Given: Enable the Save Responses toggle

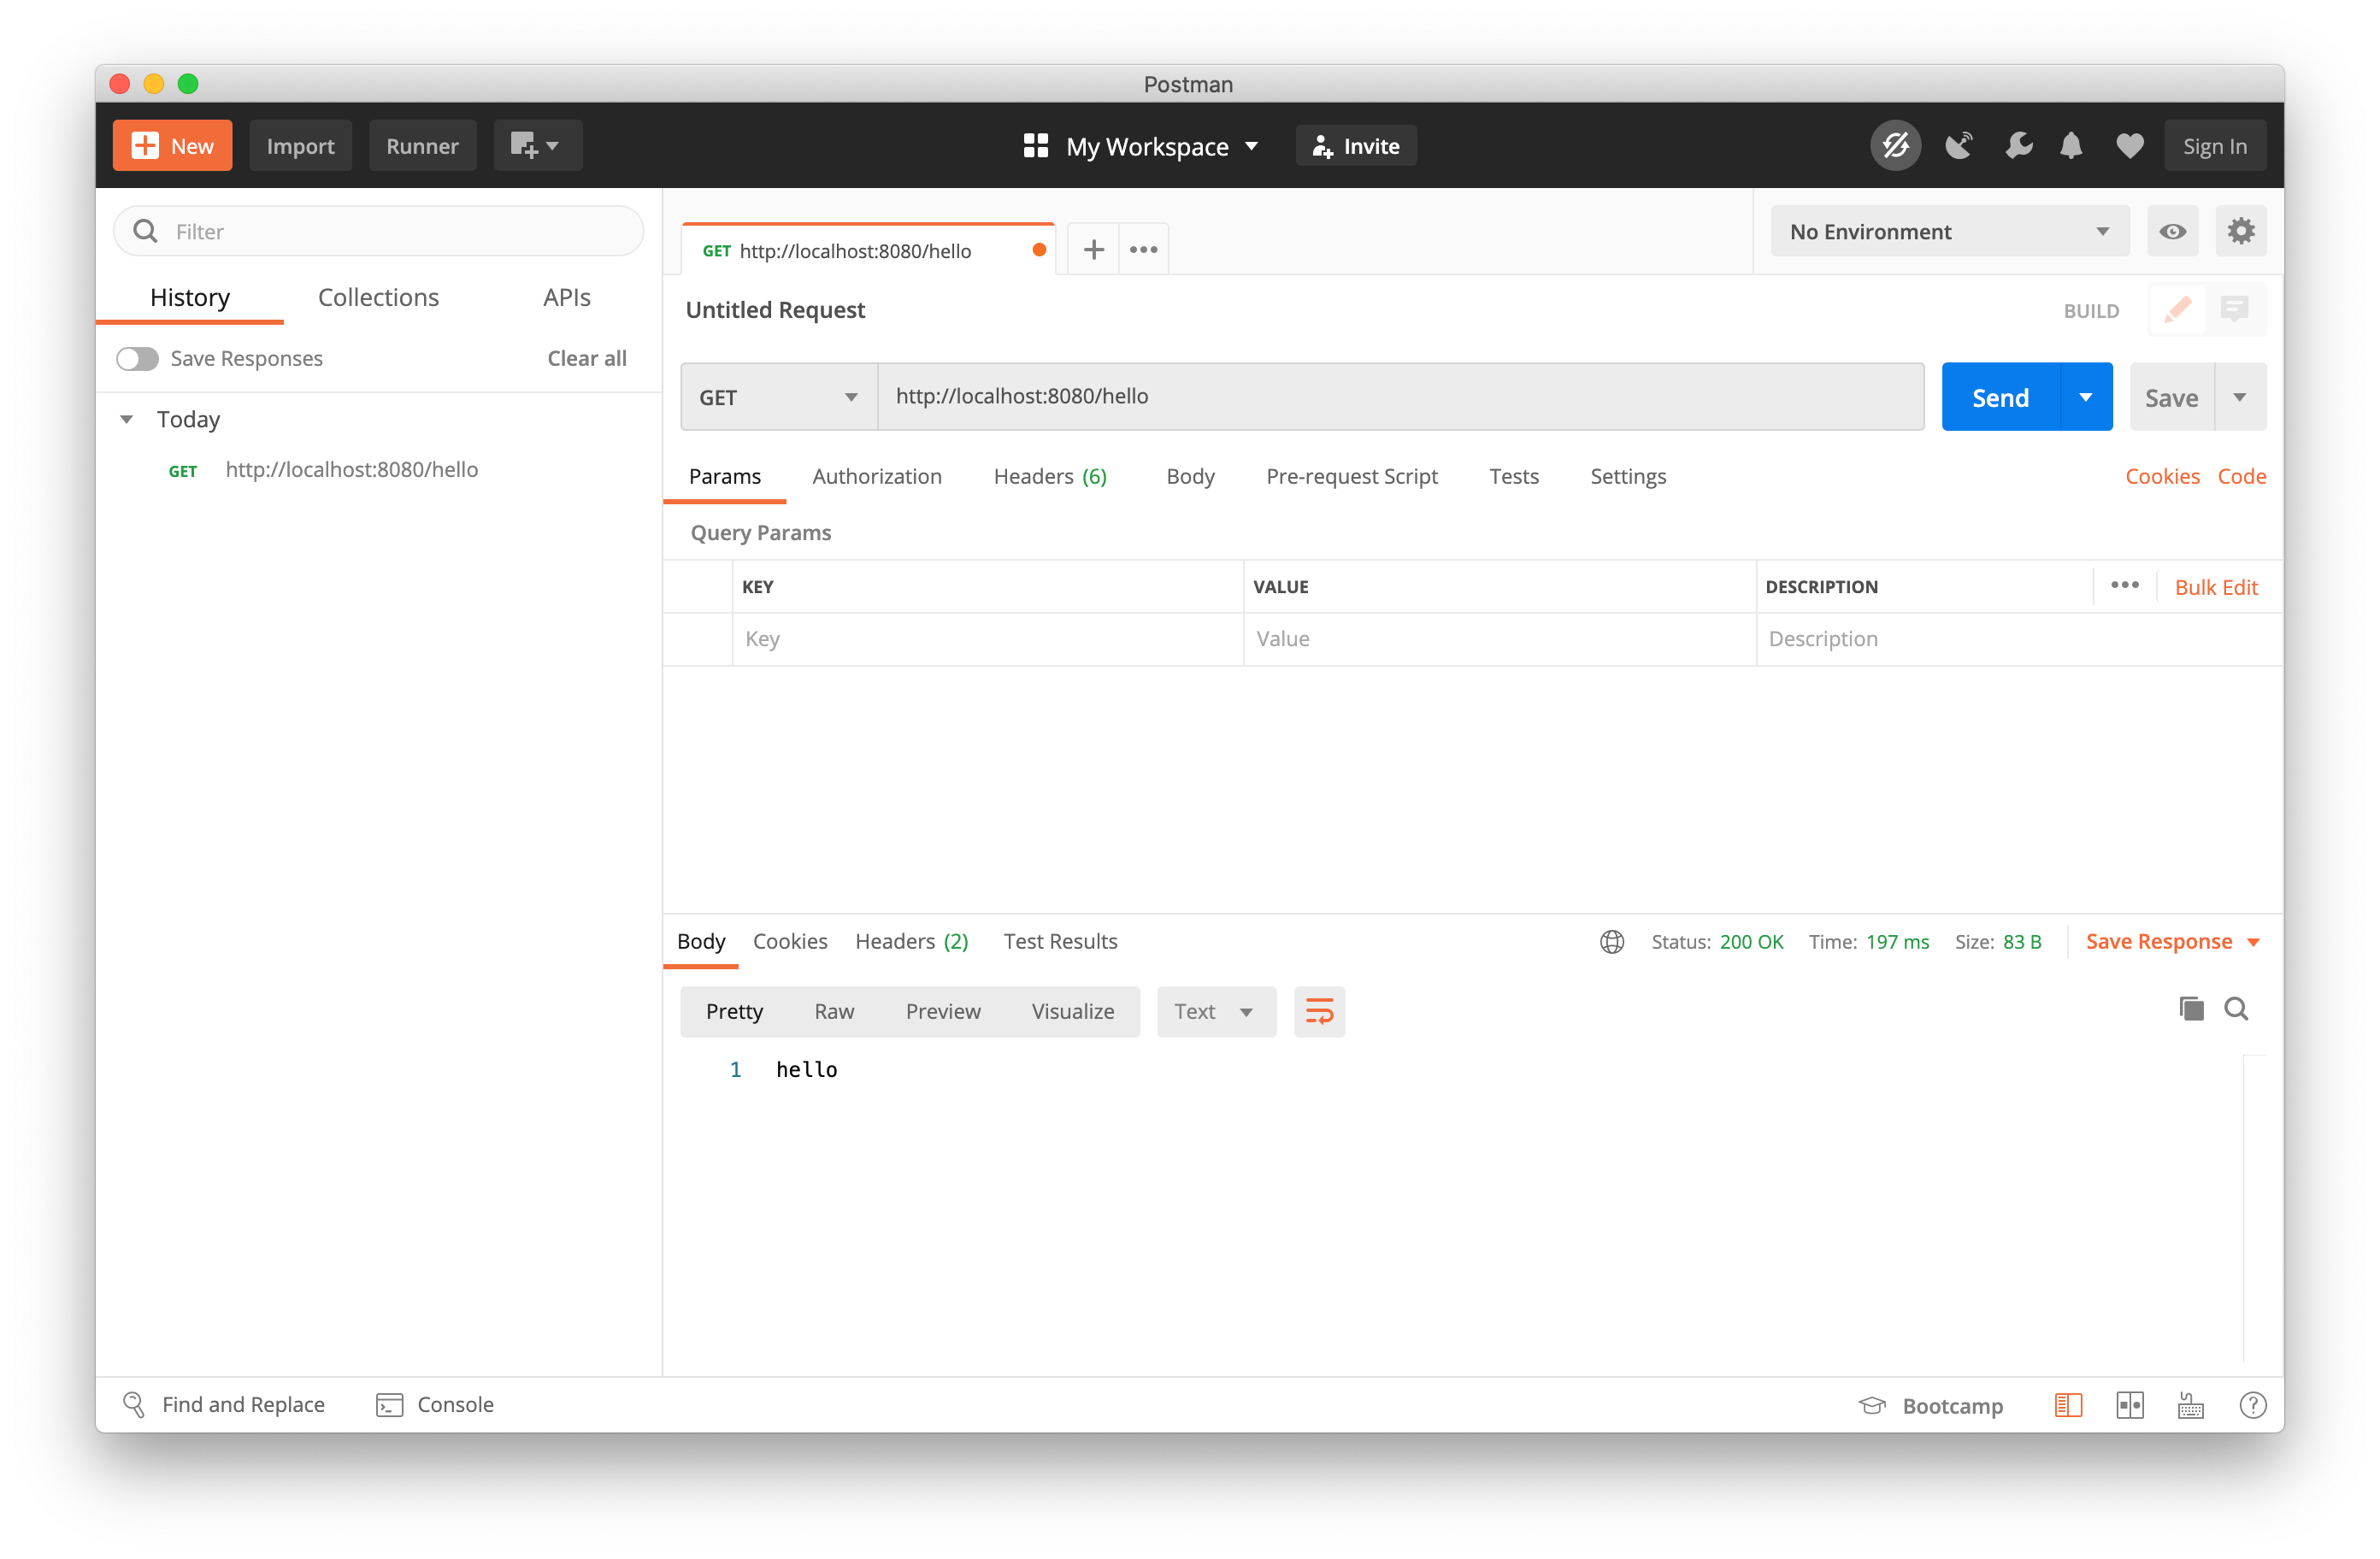Looking at the screenshot, I should [138, 358].
